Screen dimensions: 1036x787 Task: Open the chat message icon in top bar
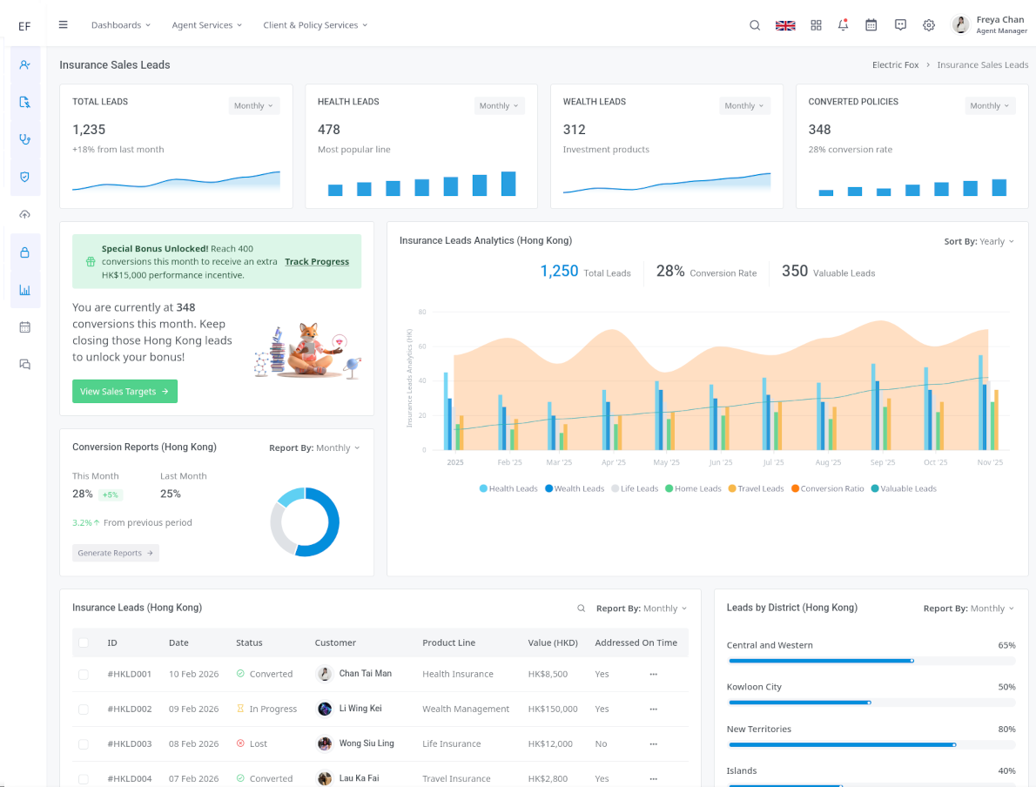pos(900,25)
